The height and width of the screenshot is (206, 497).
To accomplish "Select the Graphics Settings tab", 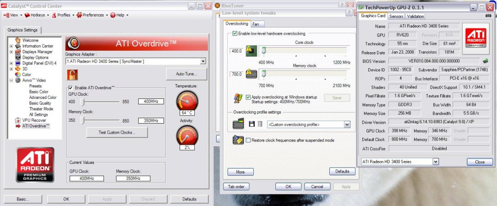I will click(x=22, y=30).
